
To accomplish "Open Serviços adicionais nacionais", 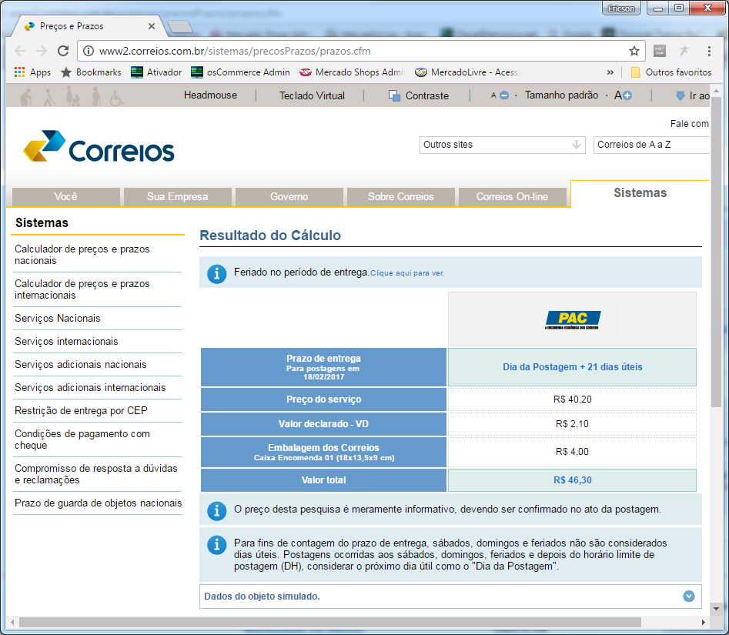I will coord(80,364).
